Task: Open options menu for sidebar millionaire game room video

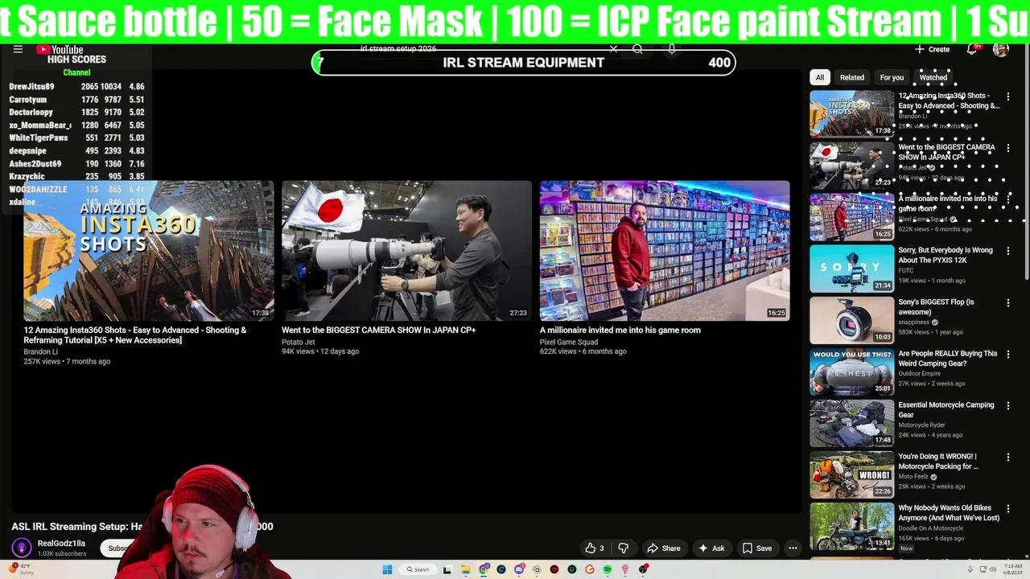Action: (x=1007, y=199)
